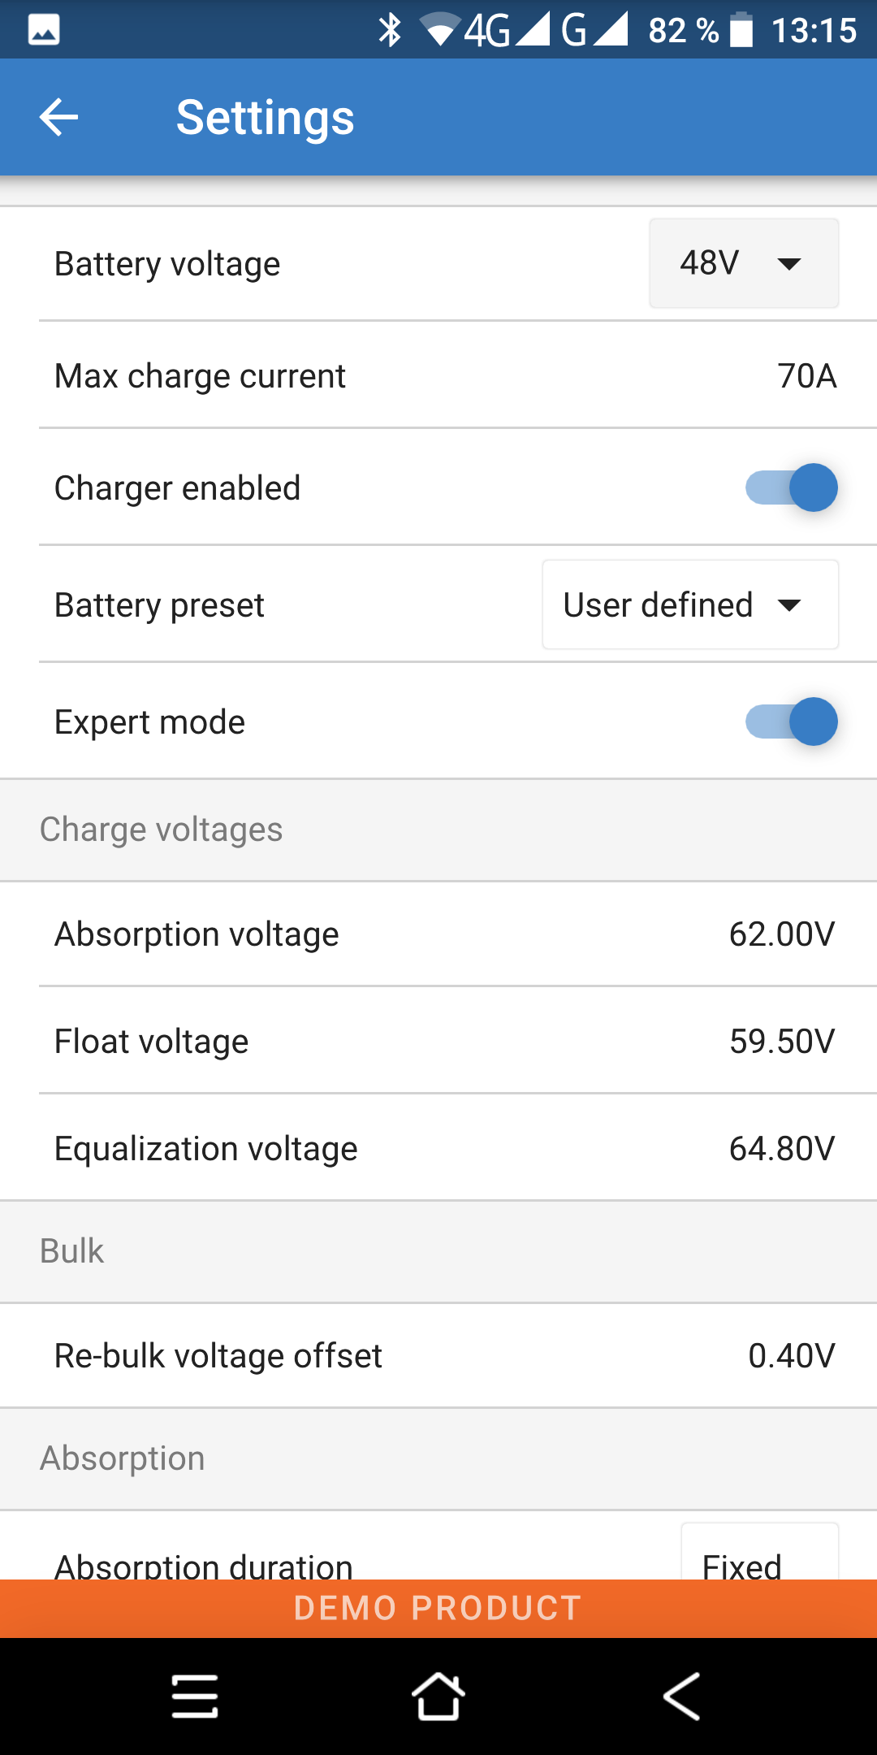Tap the Settings title in header
877x1755 pixels.
[x=266, y=118]
